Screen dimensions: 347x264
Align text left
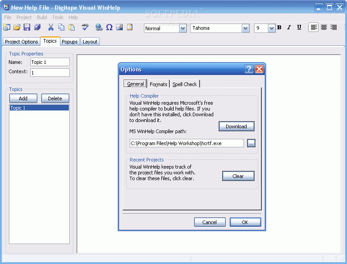313,28
